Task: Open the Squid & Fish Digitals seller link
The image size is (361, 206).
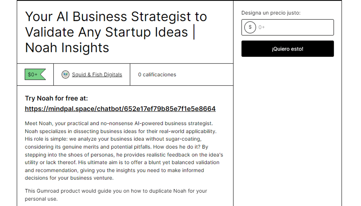Action: 97,75
